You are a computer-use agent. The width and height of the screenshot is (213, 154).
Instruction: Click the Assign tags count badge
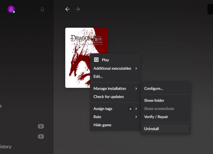click(131, 109)
